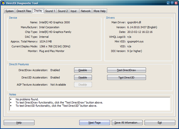
Task: Select the Display tab
Action: point(38,11)
